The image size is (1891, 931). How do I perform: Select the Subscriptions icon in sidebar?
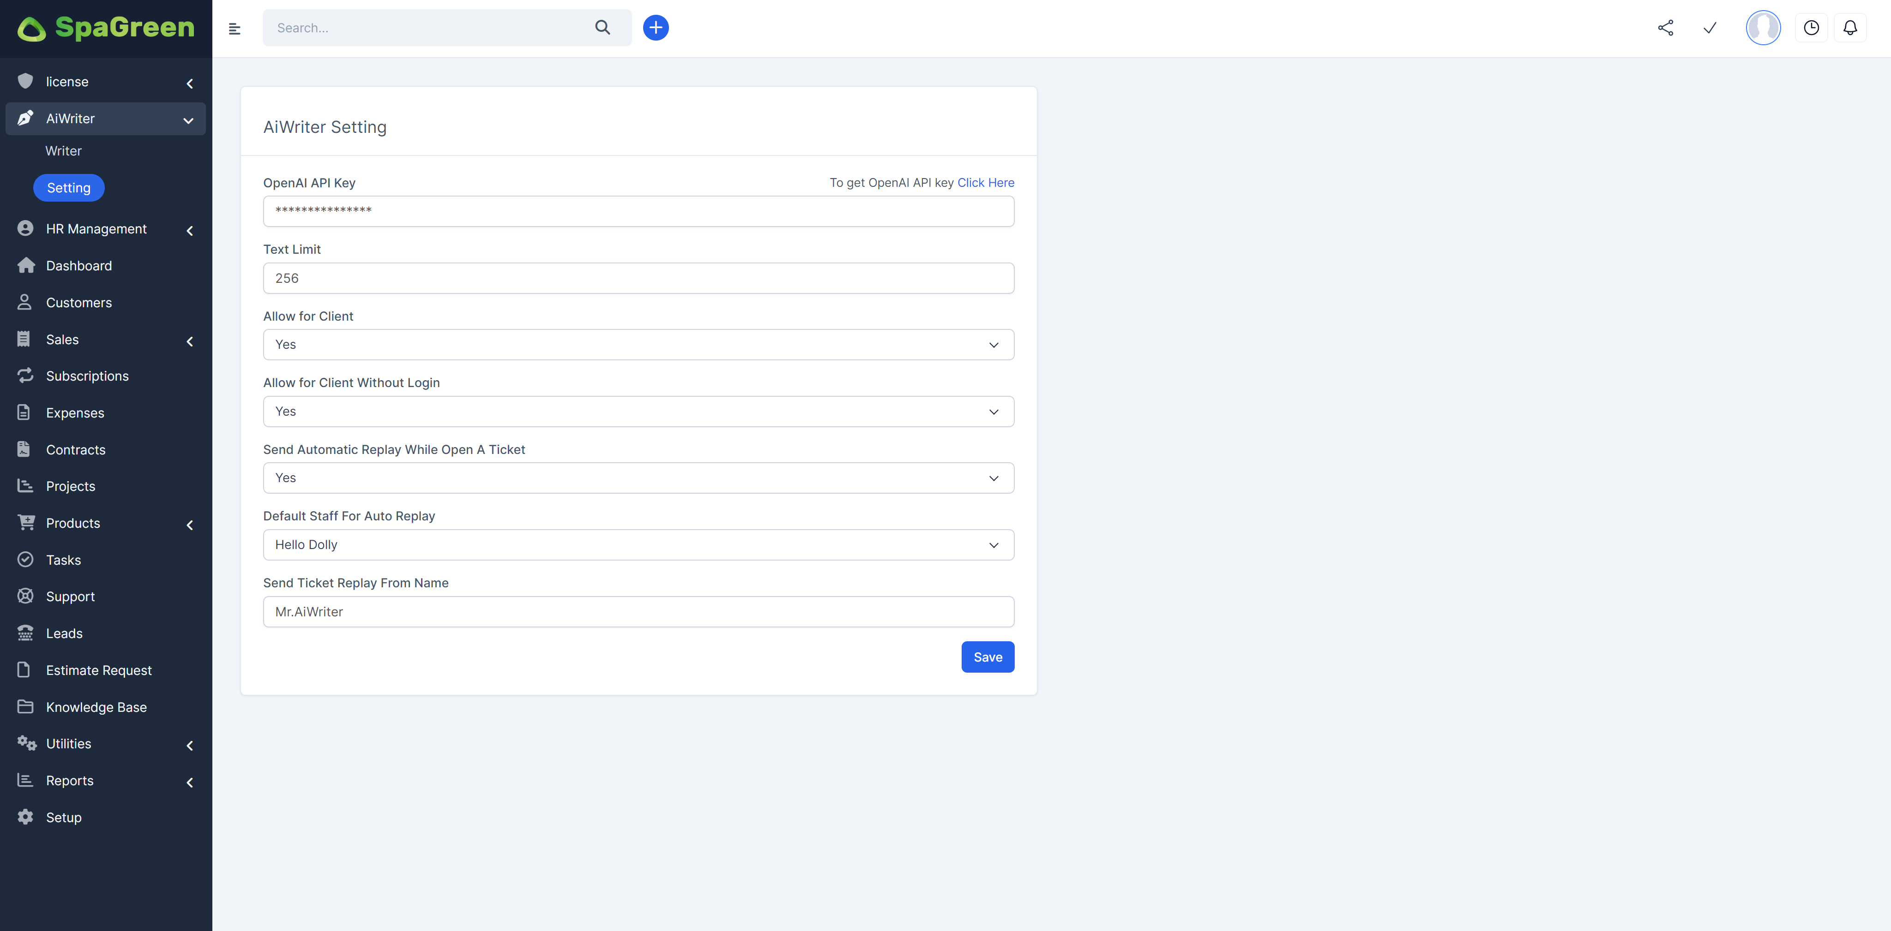(x=26, y=376)
